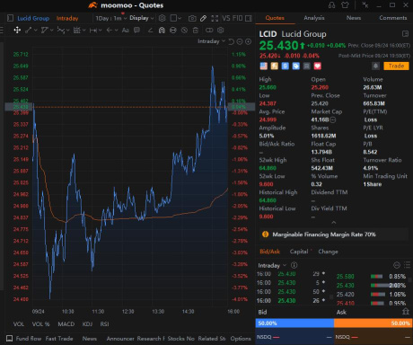Click the trash delete drawings icon
This screenshot has width=413, height=345.
(x=195, y=30)
